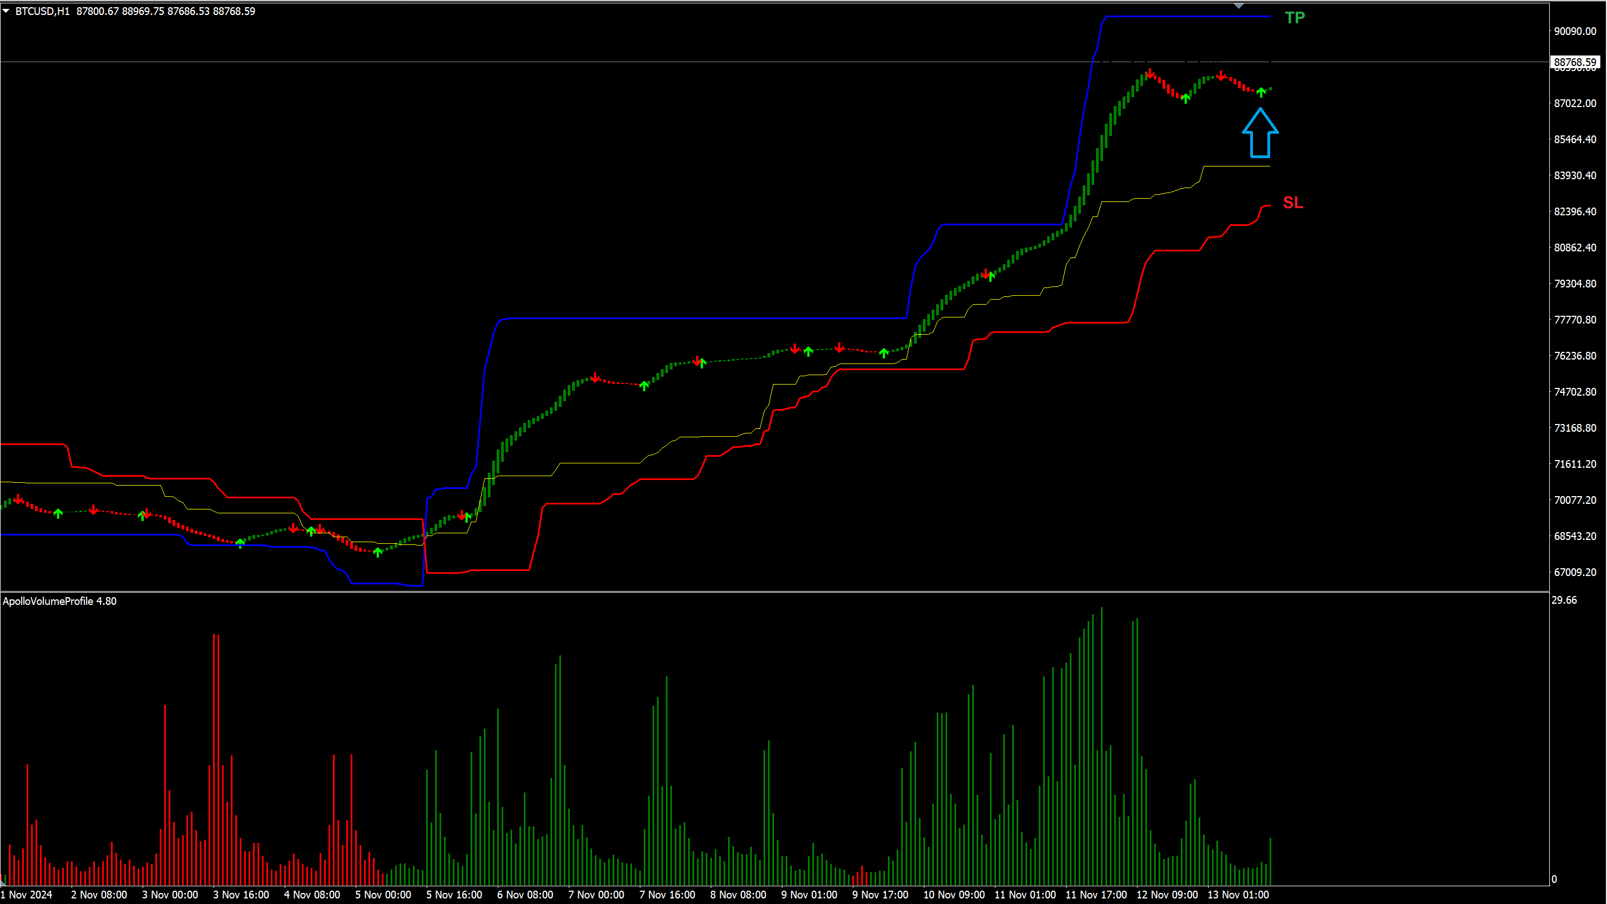Click the 13 Nov 01:00 time label
The height and width of the screenshot is (904, 1607).
[1239, 895]
